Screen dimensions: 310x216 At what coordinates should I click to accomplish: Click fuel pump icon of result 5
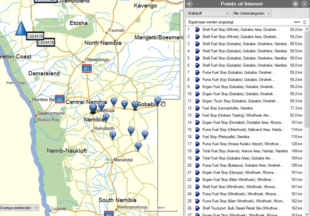(x=197, y=58)
